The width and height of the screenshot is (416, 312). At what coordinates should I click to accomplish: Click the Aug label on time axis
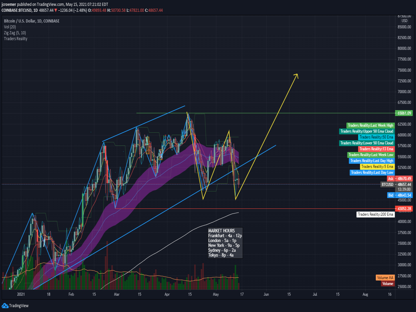365,294
